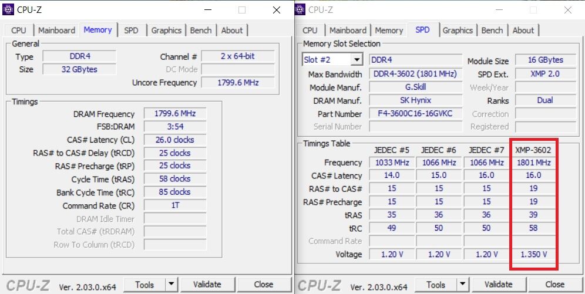This screenshot has width=585, height=294.
Task: Click the 2 x 64-bit Channel value
Action: [x=238, y=56]
